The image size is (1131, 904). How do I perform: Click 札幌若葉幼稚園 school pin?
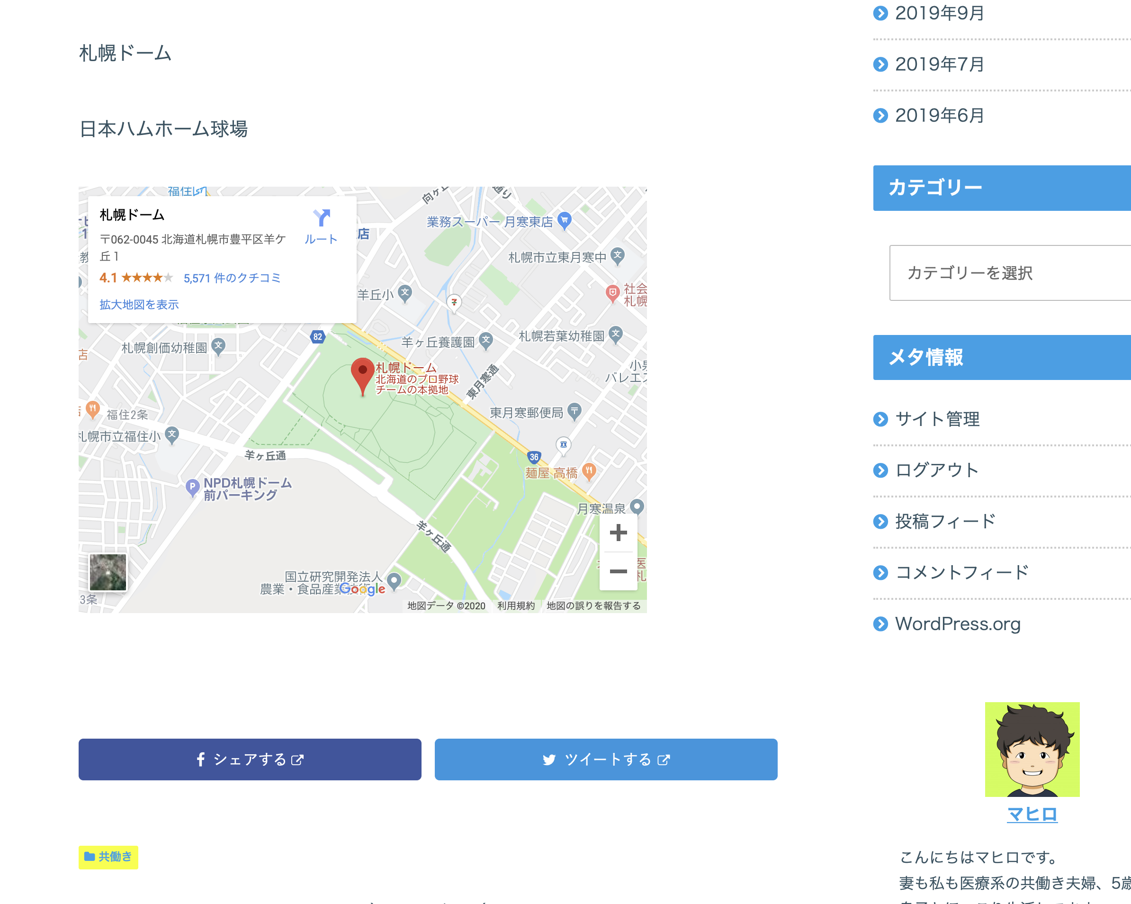coord(615,335)
